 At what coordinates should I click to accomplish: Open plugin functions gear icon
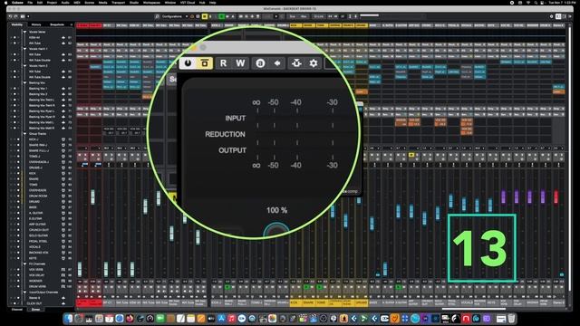(x=314, y=63)
